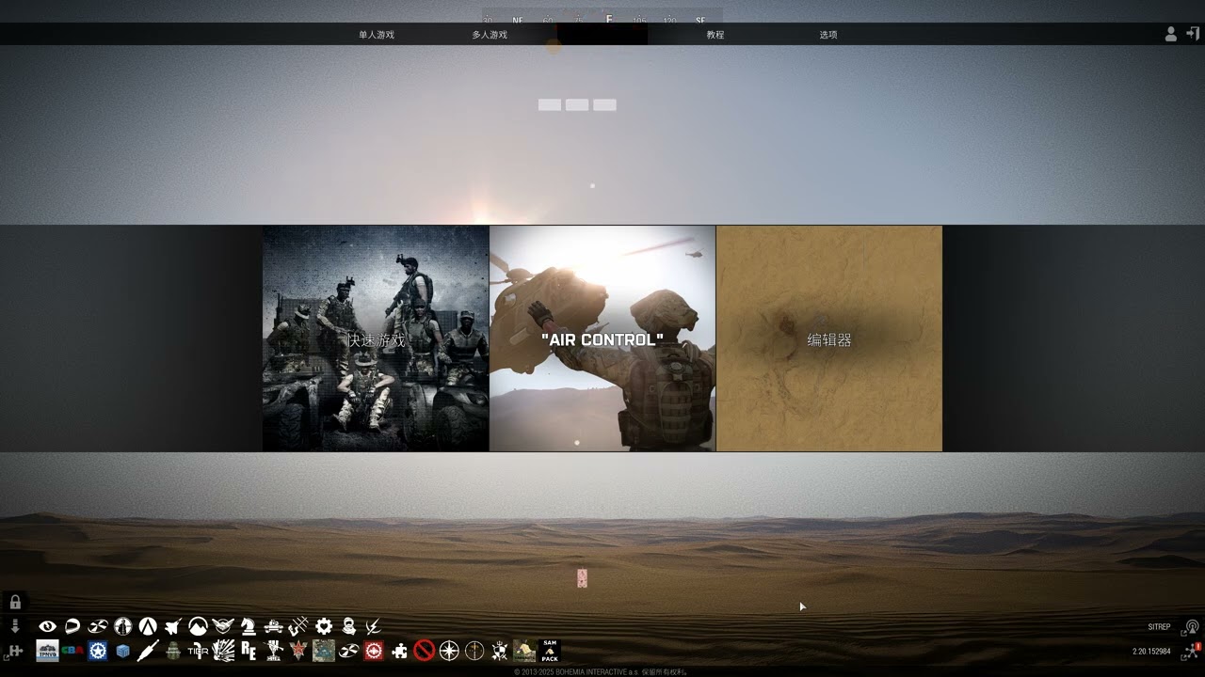Image resolution: width=1205 pixels, height=677 pixels.
Task: Open the Malden mountain DLC icon
Action: pyautogui.click(x=198, y=626)
